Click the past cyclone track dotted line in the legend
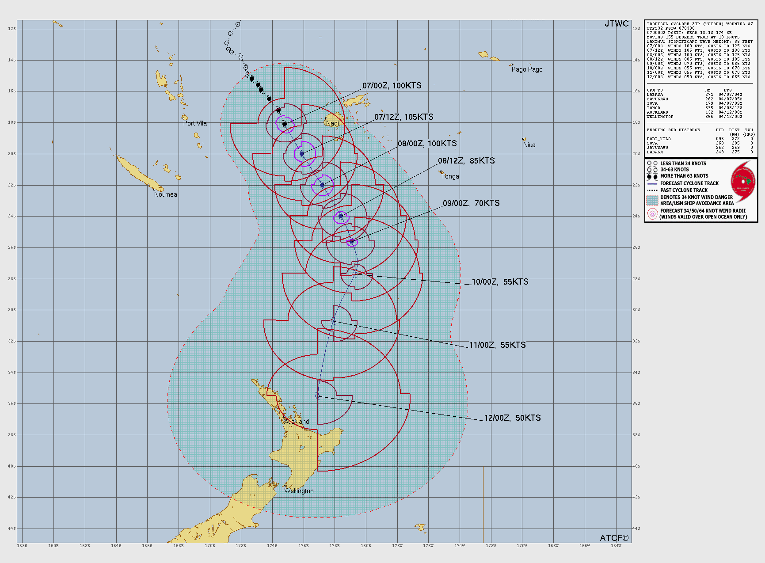This screenshot has height=563, width=765. 652,190
